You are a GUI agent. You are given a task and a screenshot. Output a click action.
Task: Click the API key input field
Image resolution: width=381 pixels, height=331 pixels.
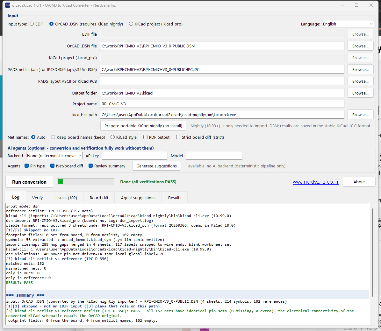(135, 156)
